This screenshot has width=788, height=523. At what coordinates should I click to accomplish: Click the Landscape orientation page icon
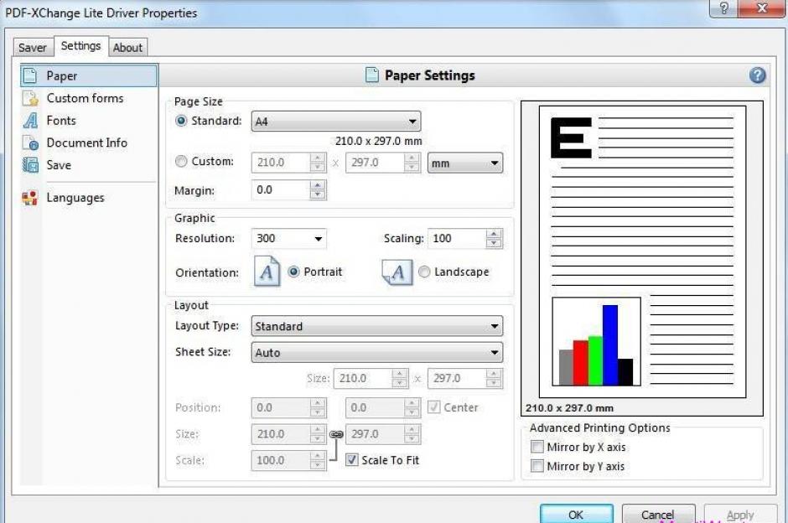tap(397, 272)
